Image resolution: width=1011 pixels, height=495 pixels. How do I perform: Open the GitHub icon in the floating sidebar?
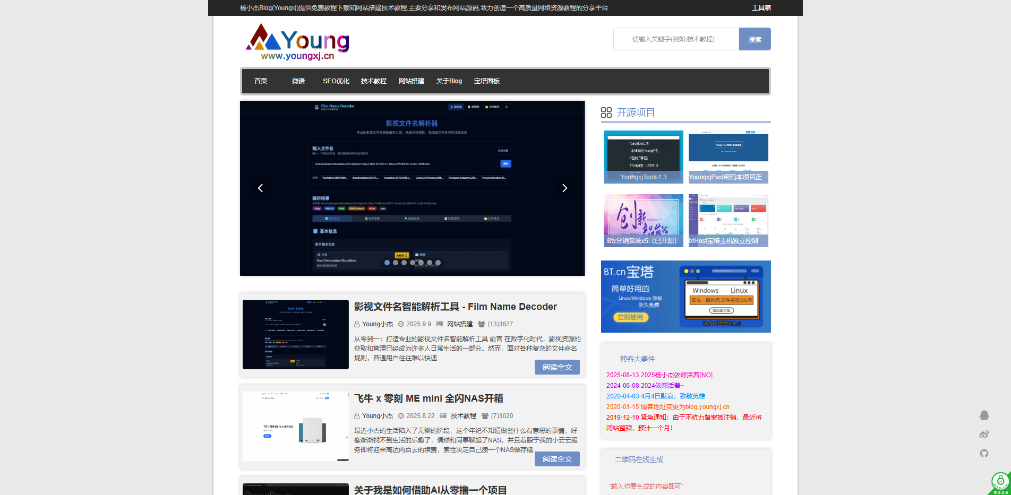point(985,454)
